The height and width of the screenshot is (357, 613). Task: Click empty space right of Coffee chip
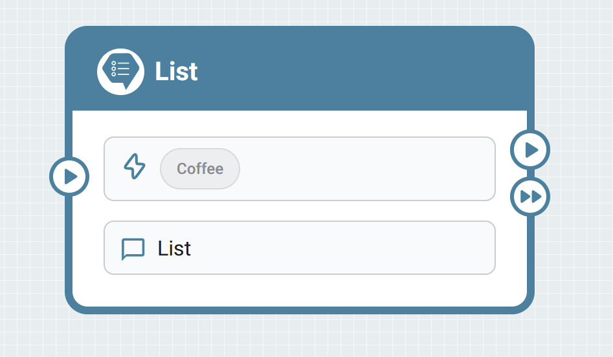[x=362, y=169]
